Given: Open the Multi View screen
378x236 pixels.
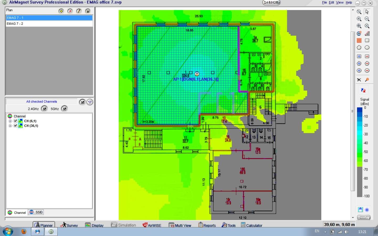Looking at the screenshot, I should click(180, 225).
